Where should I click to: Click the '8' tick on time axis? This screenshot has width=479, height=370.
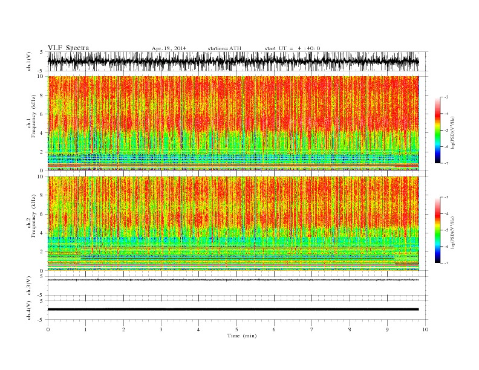pos(350,329)
